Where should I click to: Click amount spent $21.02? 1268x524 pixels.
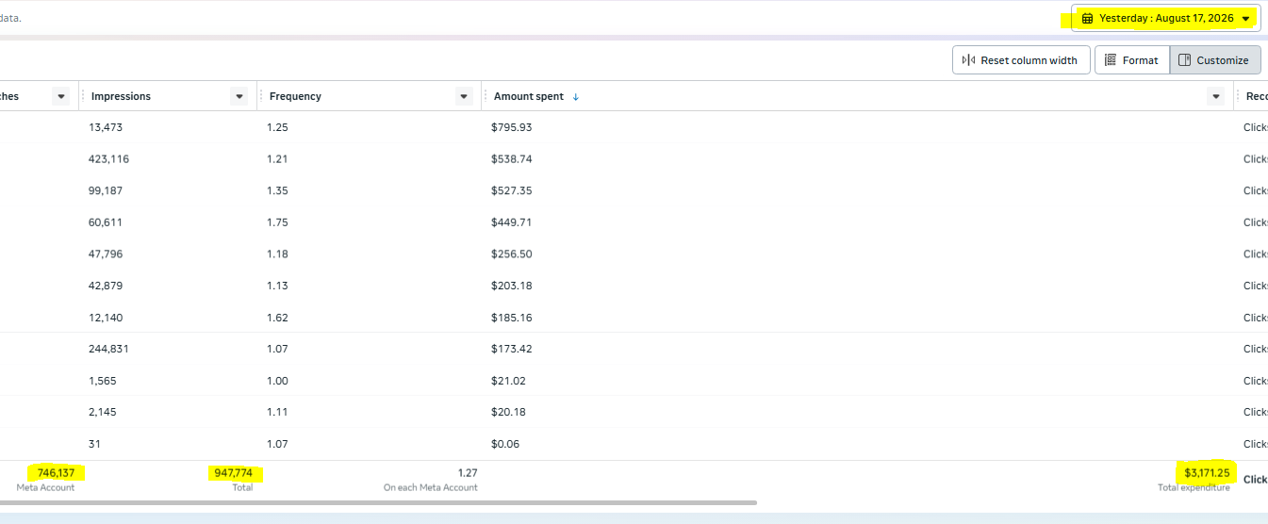[508, 381]
